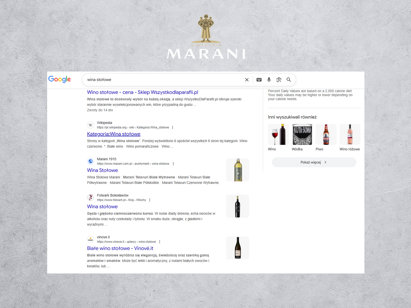Start voice search with microphone icon
This screenshot has height=308, width=411.
pos(269,80)
